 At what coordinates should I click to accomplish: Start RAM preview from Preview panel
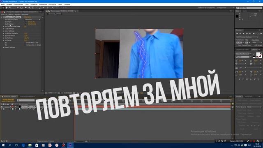click(x=261, y=34)
